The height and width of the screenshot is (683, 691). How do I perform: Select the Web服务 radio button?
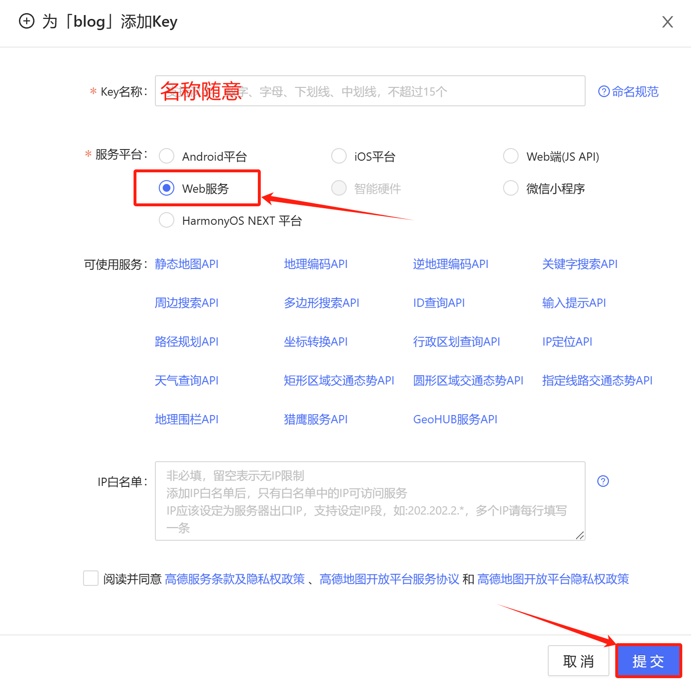tap(167, 188)
